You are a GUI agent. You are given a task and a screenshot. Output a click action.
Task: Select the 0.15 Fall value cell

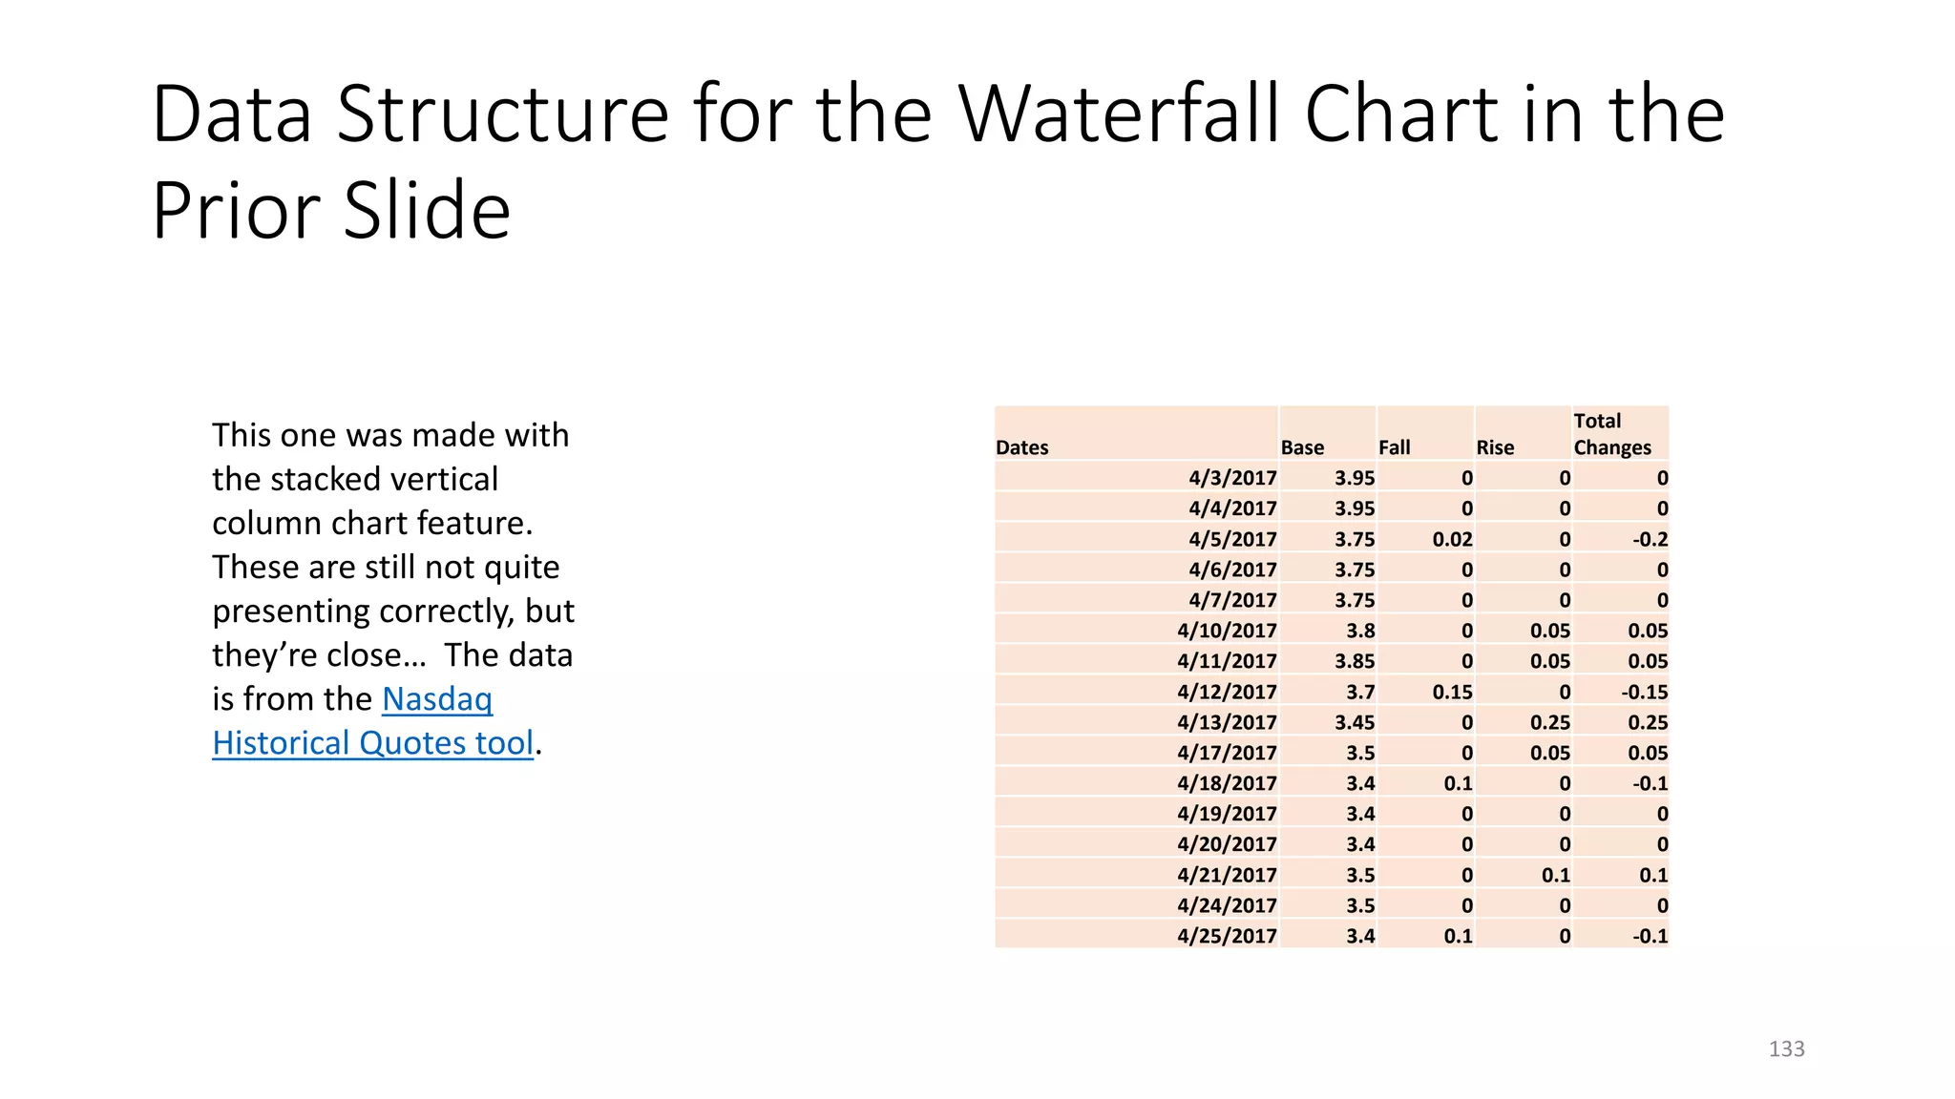coord(1452,692)
